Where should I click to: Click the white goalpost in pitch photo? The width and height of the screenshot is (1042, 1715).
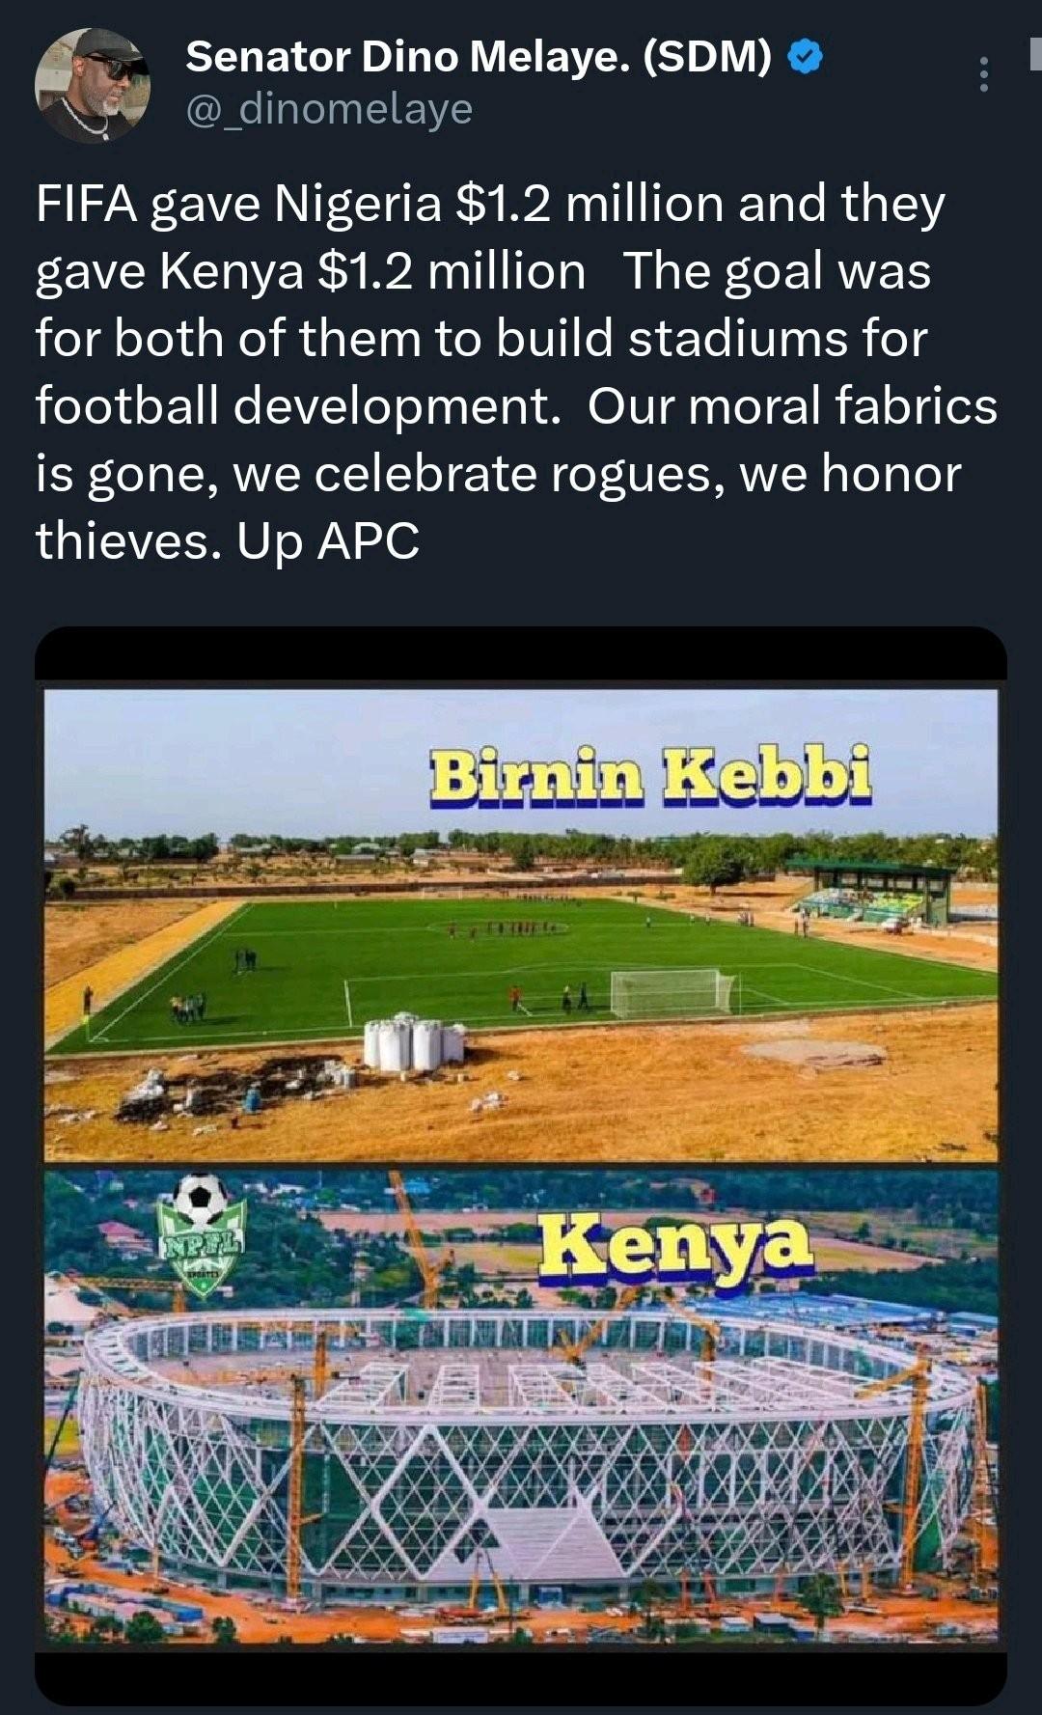point(673,992)
